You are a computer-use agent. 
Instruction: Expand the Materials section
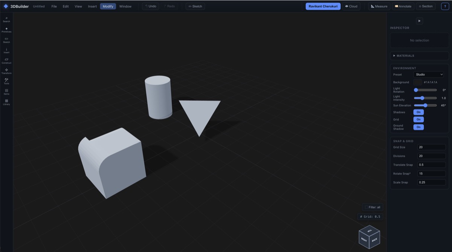click(x=419, y=56)
